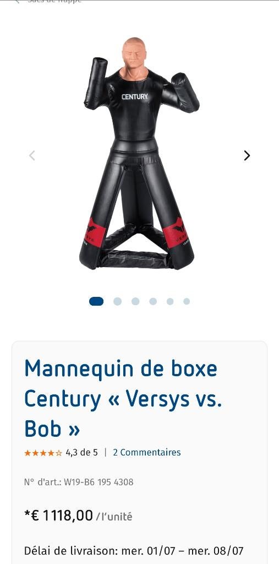Tap the Délai de livraison date line
The image size is (279, 564).
pos(134,551)
